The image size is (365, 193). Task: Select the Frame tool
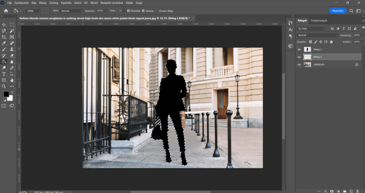(12, 37)
